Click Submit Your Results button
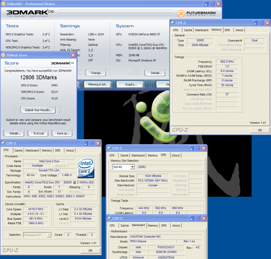 point(38,110)
